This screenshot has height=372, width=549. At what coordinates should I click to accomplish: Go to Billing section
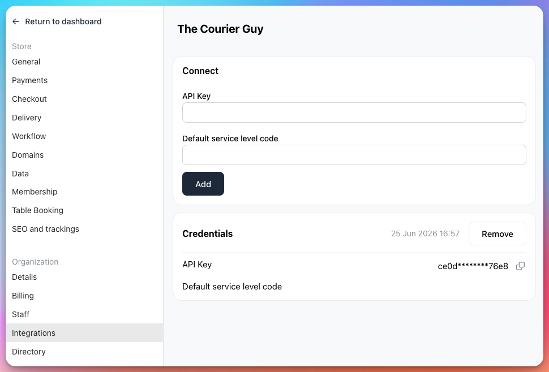pyautogui.click(x=23, y=296)
